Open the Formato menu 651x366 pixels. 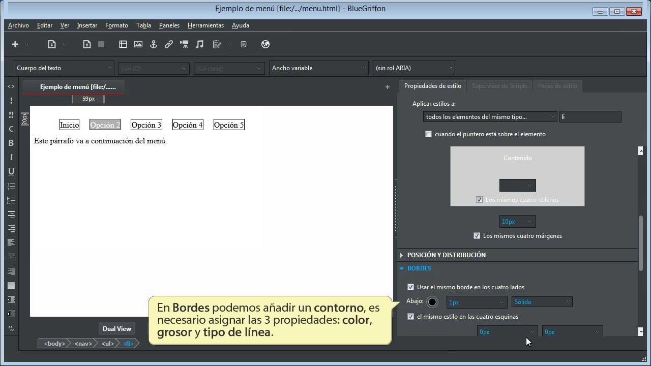coord(116,25)
